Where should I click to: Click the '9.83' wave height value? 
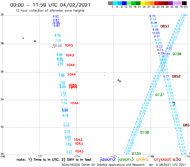coord(56,20)
